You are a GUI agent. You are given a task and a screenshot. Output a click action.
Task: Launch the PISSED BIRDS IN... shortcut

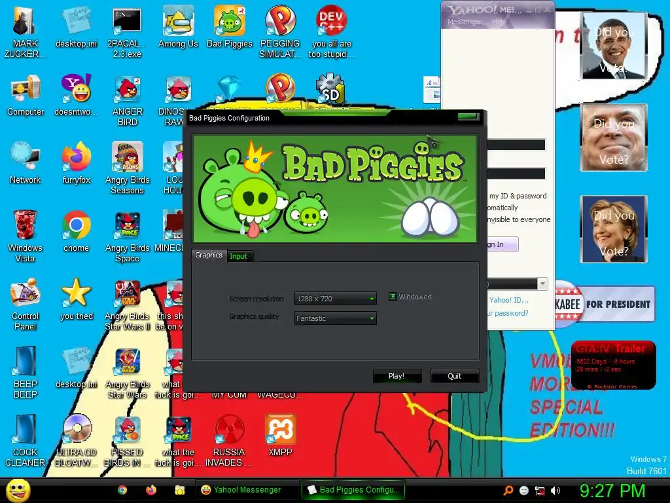(128, 440)
